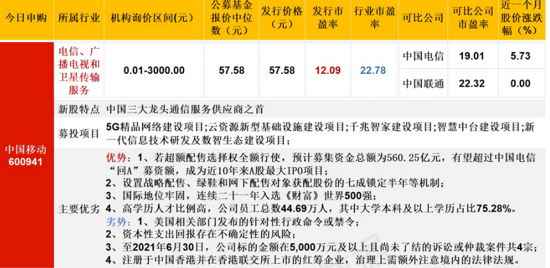This screenshot has height=268, width=550.
Task: Select the 19.01 P/E value
Action: (x=472, y=56)
